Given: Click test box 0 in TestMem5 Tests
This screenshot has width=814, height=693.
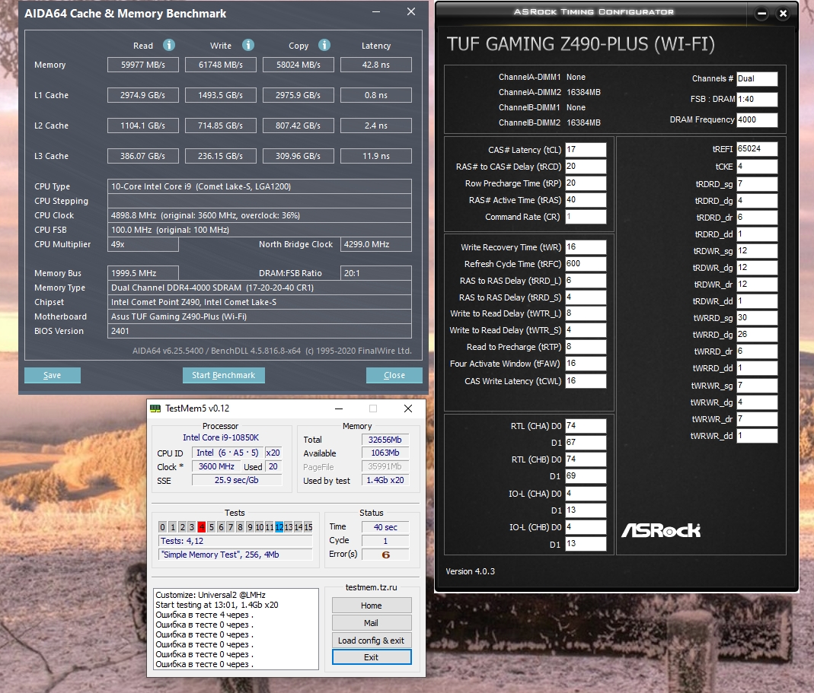Looking at the screenshot, I should coord(162,527).
